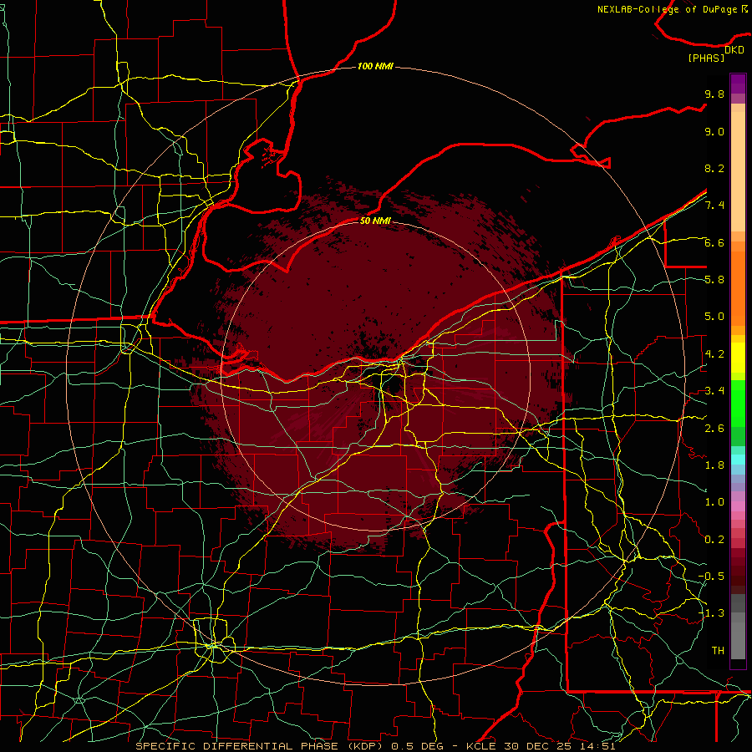Click the 7.4 legend value

[714, 206]
